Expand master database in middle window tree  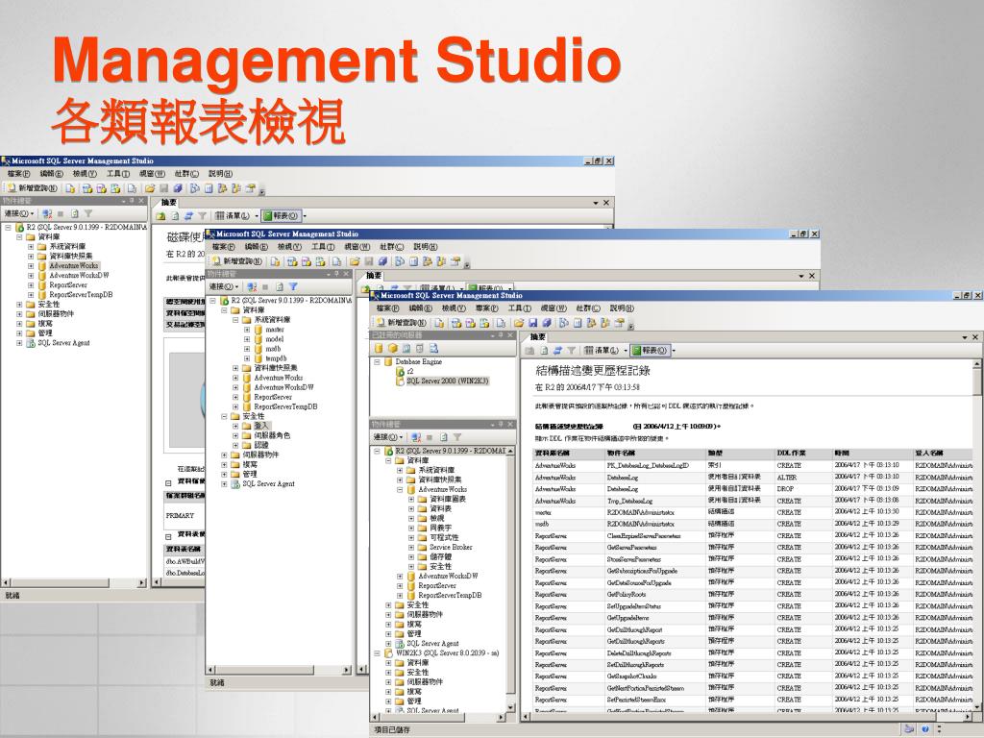click(x=247, y=330)
